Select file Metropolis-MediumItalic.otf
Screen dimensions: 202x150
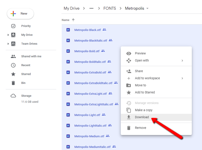point(92,147)
